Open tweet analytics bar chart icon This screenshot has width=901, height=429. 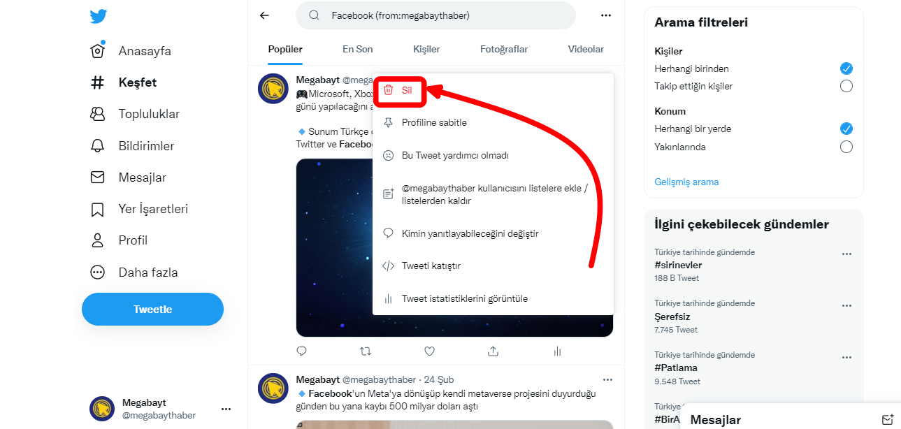click(x=557, y=351)
